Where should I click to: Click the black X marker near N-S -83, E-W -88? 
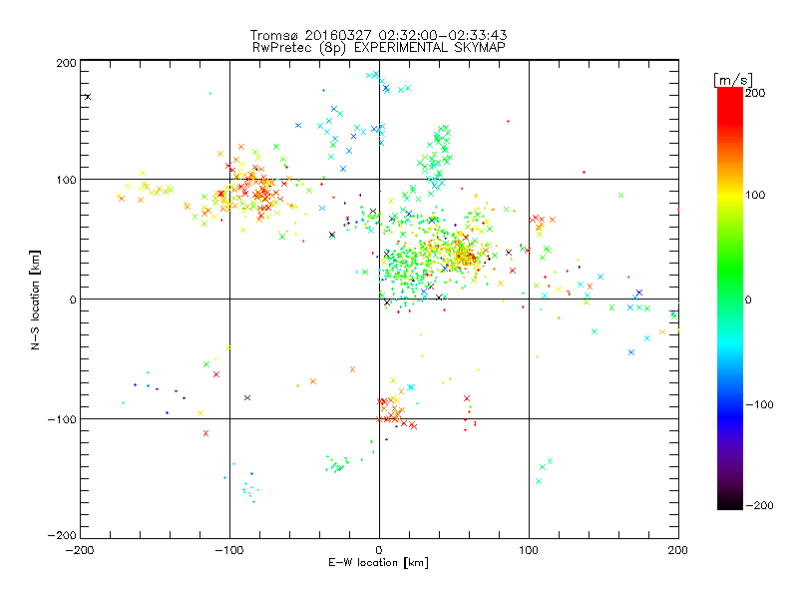click(247, 397)
